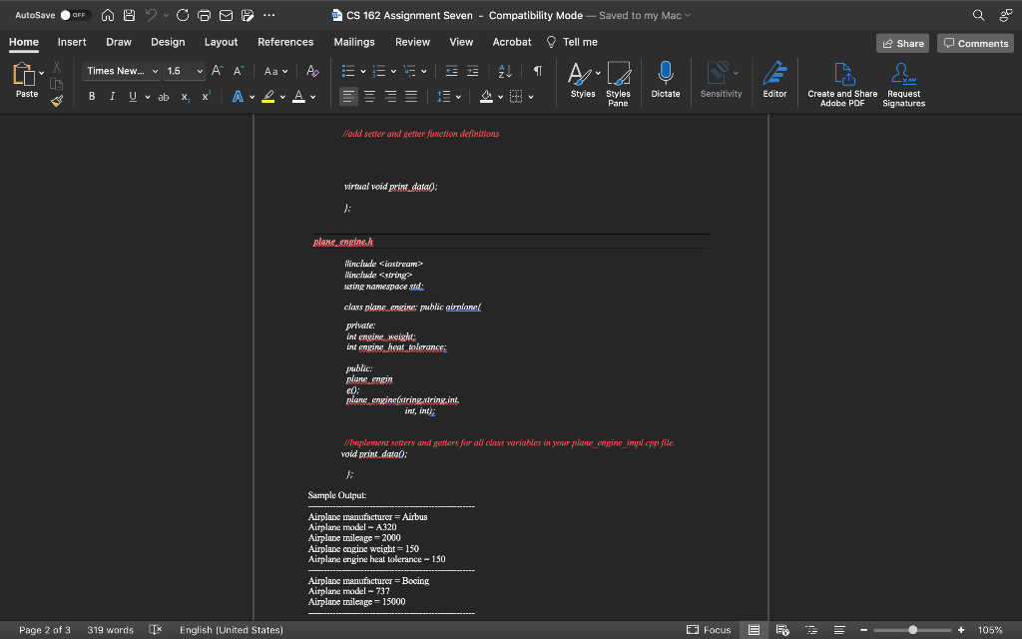Enable Focus mode in the status bar
This screenshot has width=1022, height=639.
click(x=709, y=630)
